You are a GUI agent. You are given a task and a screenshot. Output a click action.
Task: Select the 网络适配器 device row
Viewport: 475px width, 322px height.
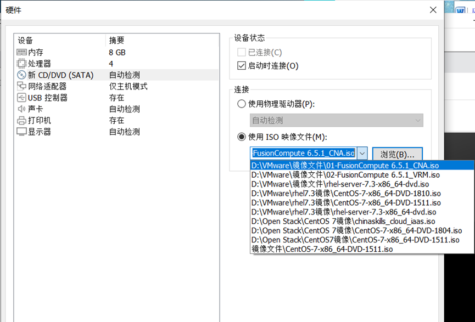[116, 86]
